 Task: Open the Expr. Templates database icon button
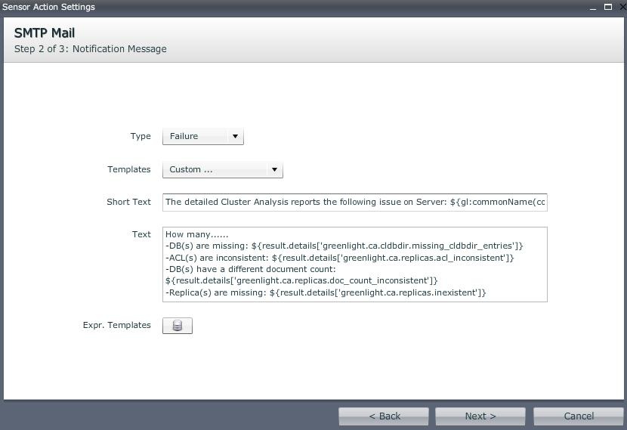178,326
